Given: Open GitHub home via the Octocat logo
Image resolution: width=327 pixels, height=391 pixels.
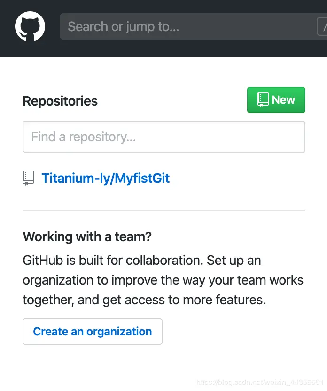Looking at the screenshot, I should (30, 26).
